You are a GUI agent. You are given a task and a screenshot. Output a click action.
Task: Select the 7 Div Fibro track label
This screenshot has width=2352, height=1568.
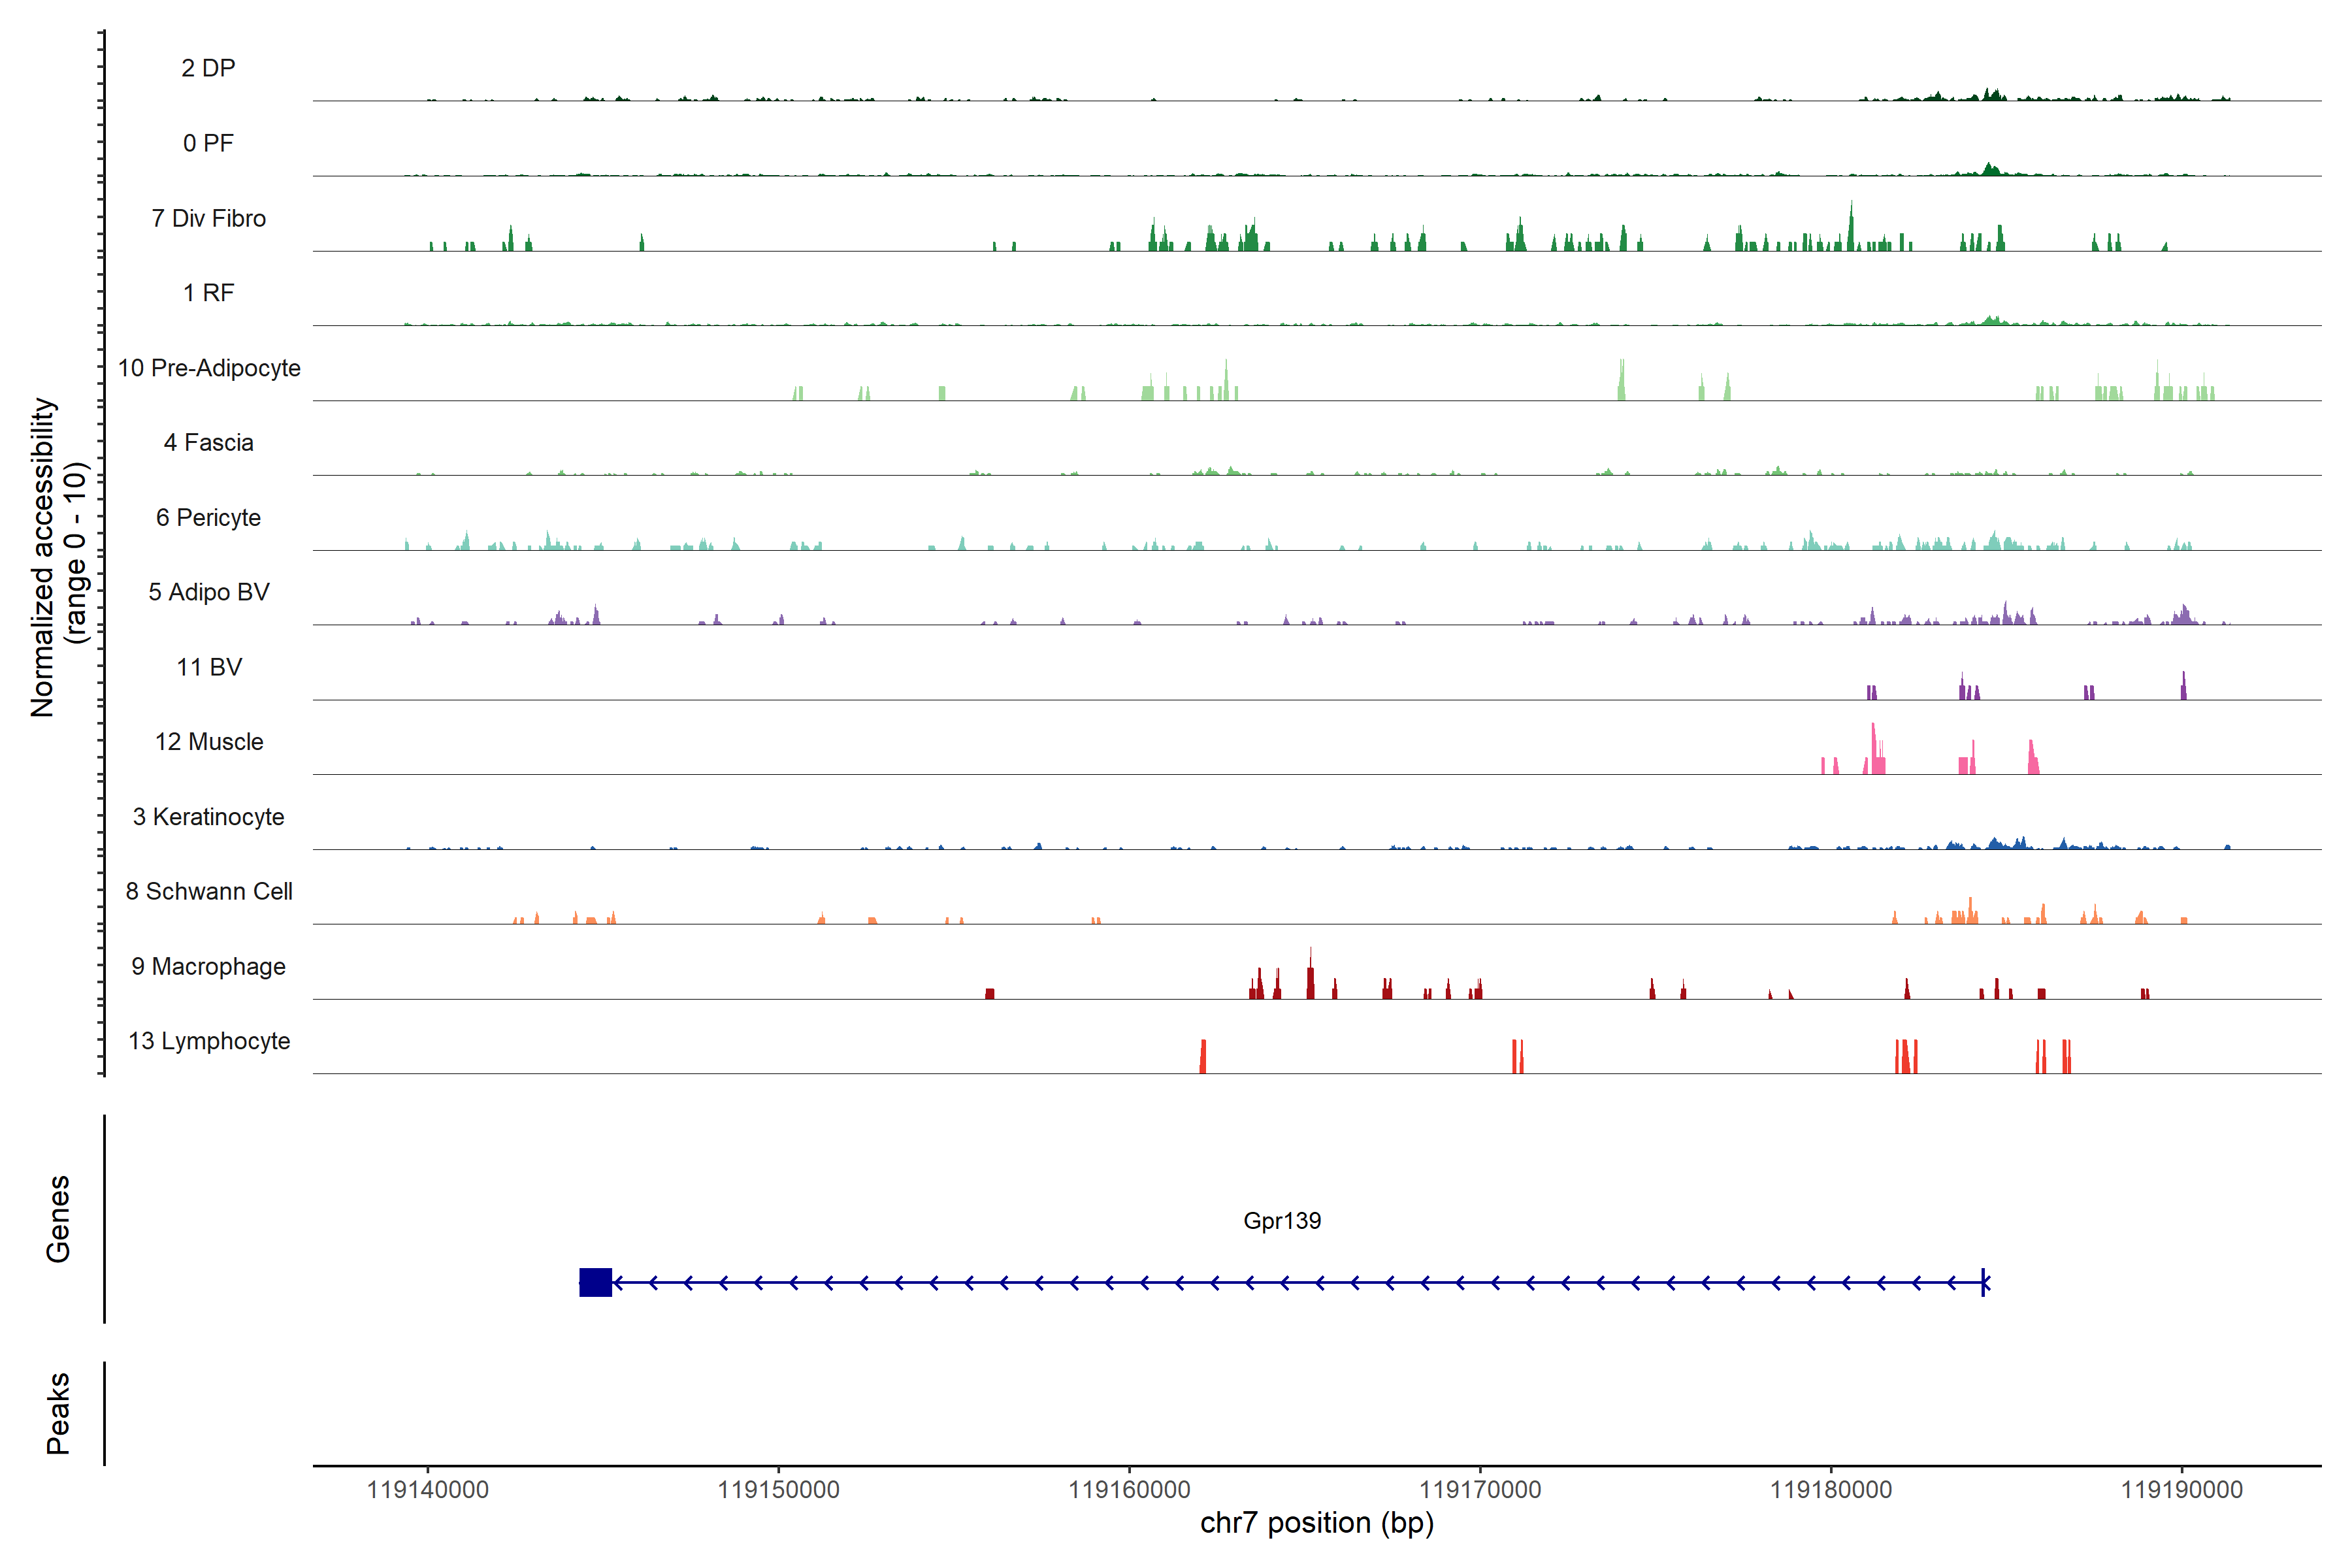208,218
